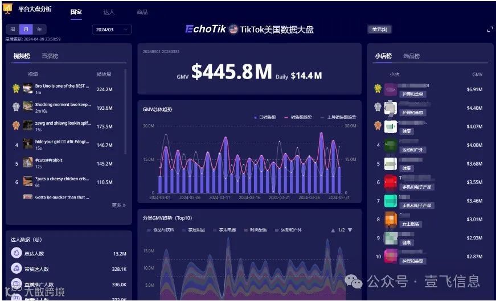
Task: Select the 月 (month) period option
Action: pyautogui.click(x=26, y=30)
